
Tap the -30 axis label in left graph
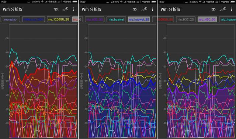click(x=7, y=39)
